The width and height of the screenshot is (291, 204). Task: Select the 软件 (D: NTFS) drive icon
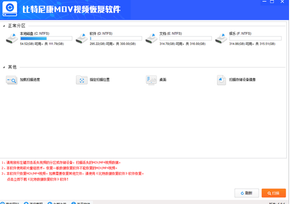point(82,38)
